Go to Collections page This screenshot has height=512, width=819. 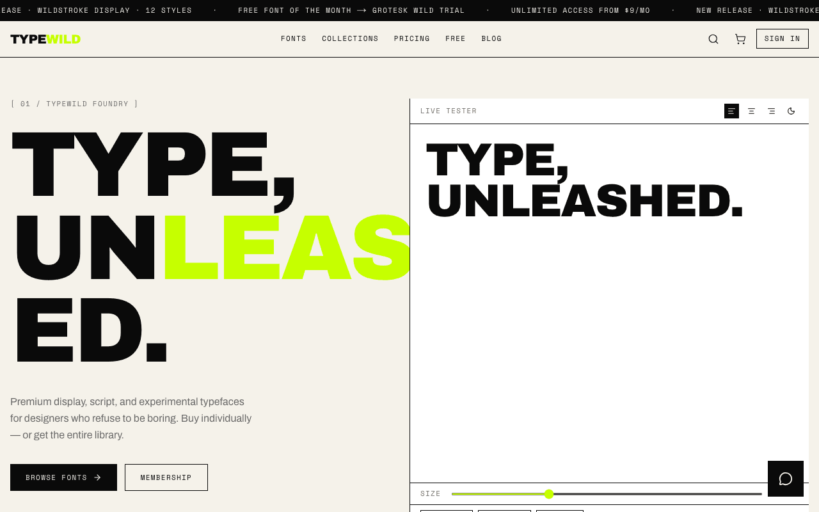[350, 39]
